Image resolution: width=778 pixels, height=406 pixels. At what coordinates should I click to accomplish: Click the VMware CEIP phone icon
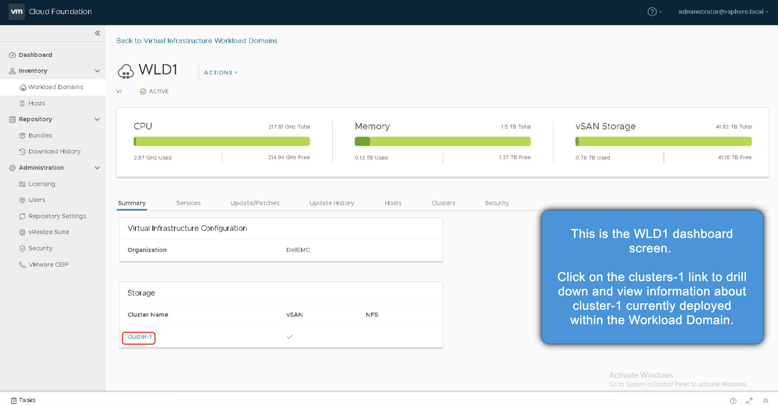click(22, 265)
